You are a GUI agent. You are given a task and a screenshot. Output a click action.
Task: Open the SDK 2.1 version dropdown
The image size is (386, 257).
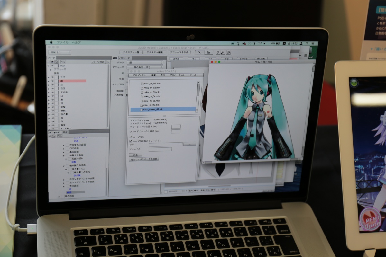point(60,52)
